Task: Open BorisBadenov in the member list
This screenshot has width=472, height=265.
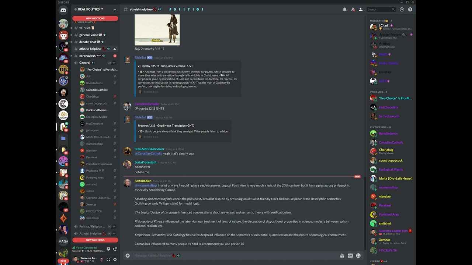Action: [x=391, y=134]
